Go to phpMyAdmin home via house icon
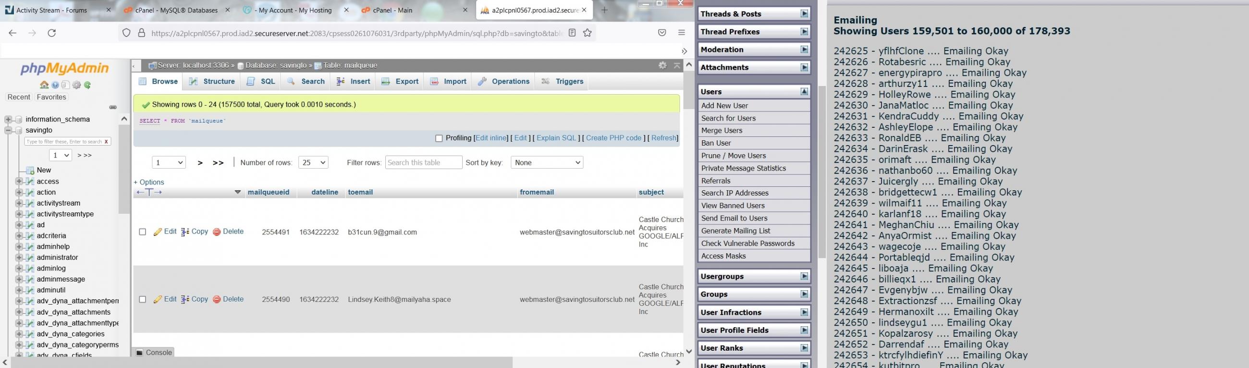The image size is (1249, 368). coord(44,85)
